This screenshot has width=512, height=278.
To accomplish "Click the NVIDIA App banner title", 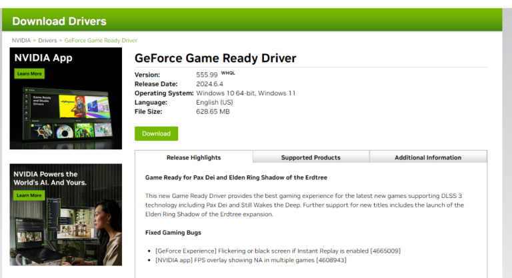I will coord(43,58).
